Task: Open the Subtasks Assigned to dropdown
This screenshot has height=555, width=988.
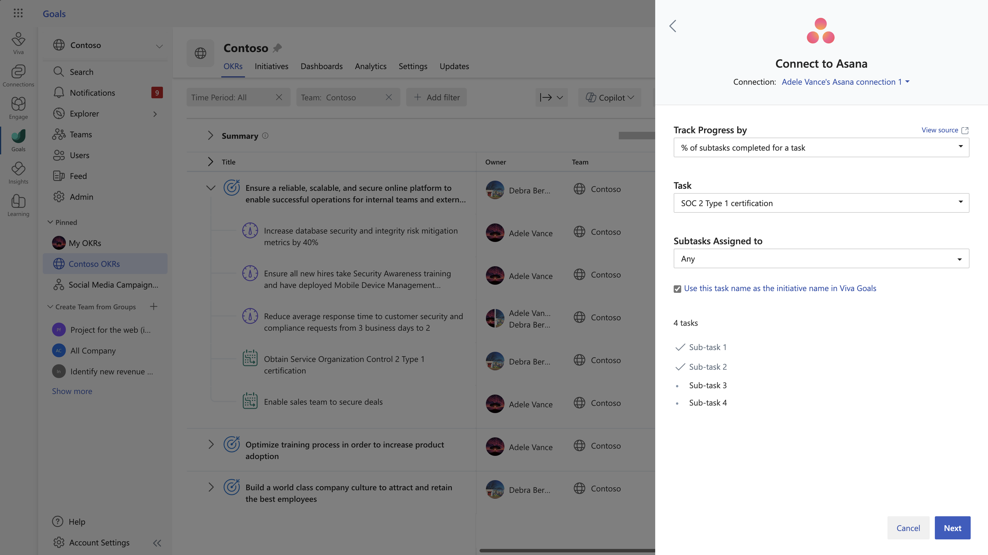Action: (821, 258)
